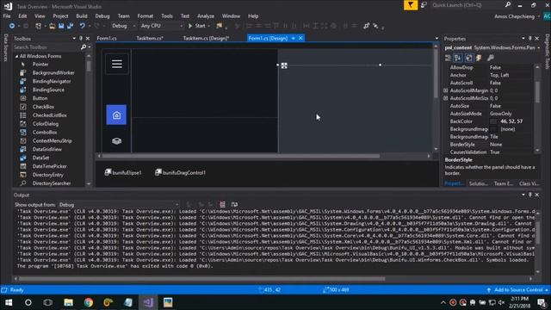Open the Format menu
This screenshot has height=310, width=551.
click(x=145, y=16)
